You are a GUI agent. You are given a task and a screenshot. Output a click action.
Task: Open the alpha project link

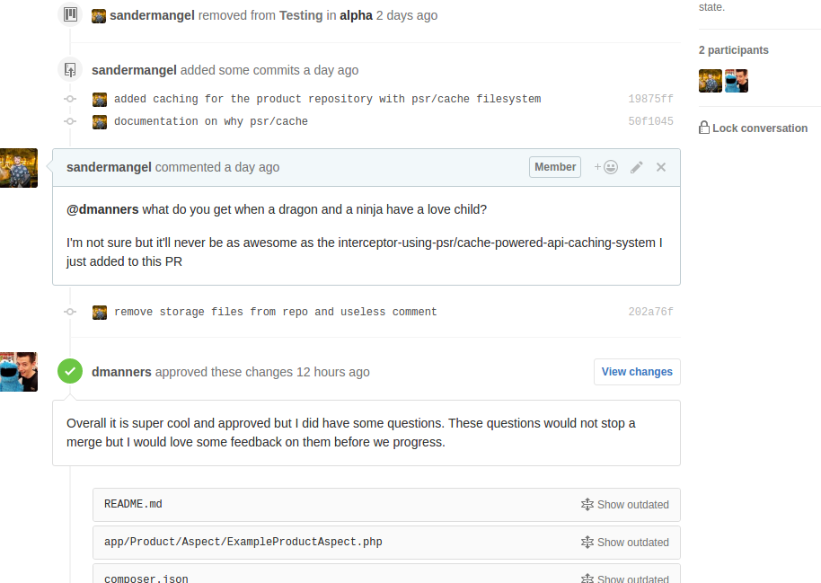pyautogui.click(x=356, y=15)
